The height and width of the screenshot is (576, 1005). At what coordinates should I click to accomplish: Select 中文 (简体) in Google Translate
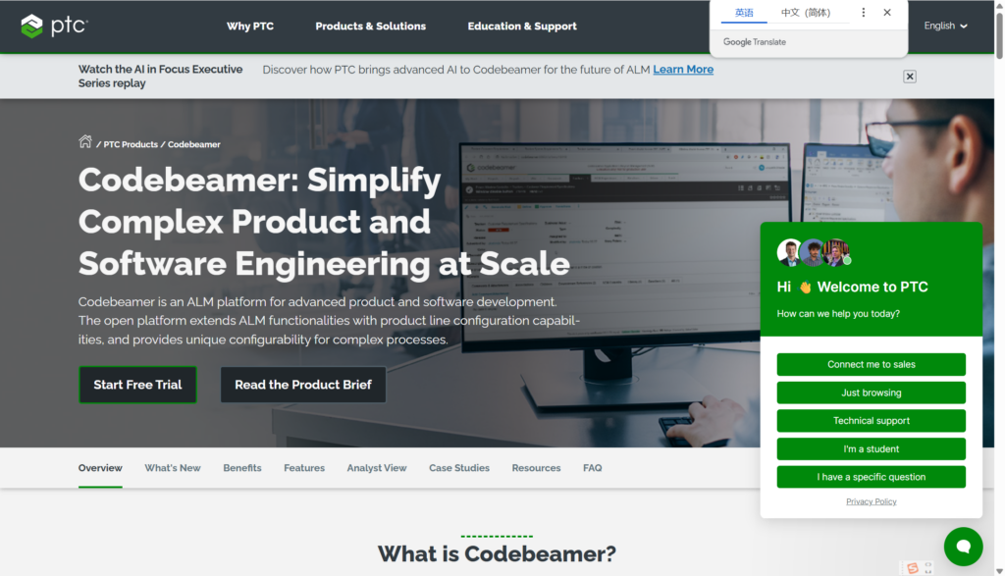pyautogui.click(x=805, y=13)
